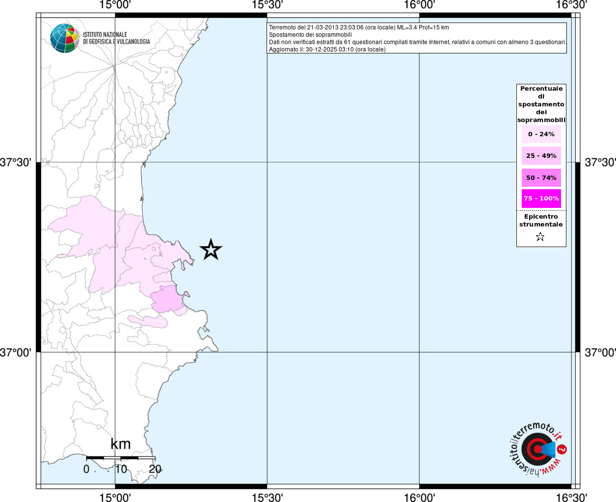
Task: Click the legend title 'Percentuale di spostamento'
Action: tap(541, 104)
